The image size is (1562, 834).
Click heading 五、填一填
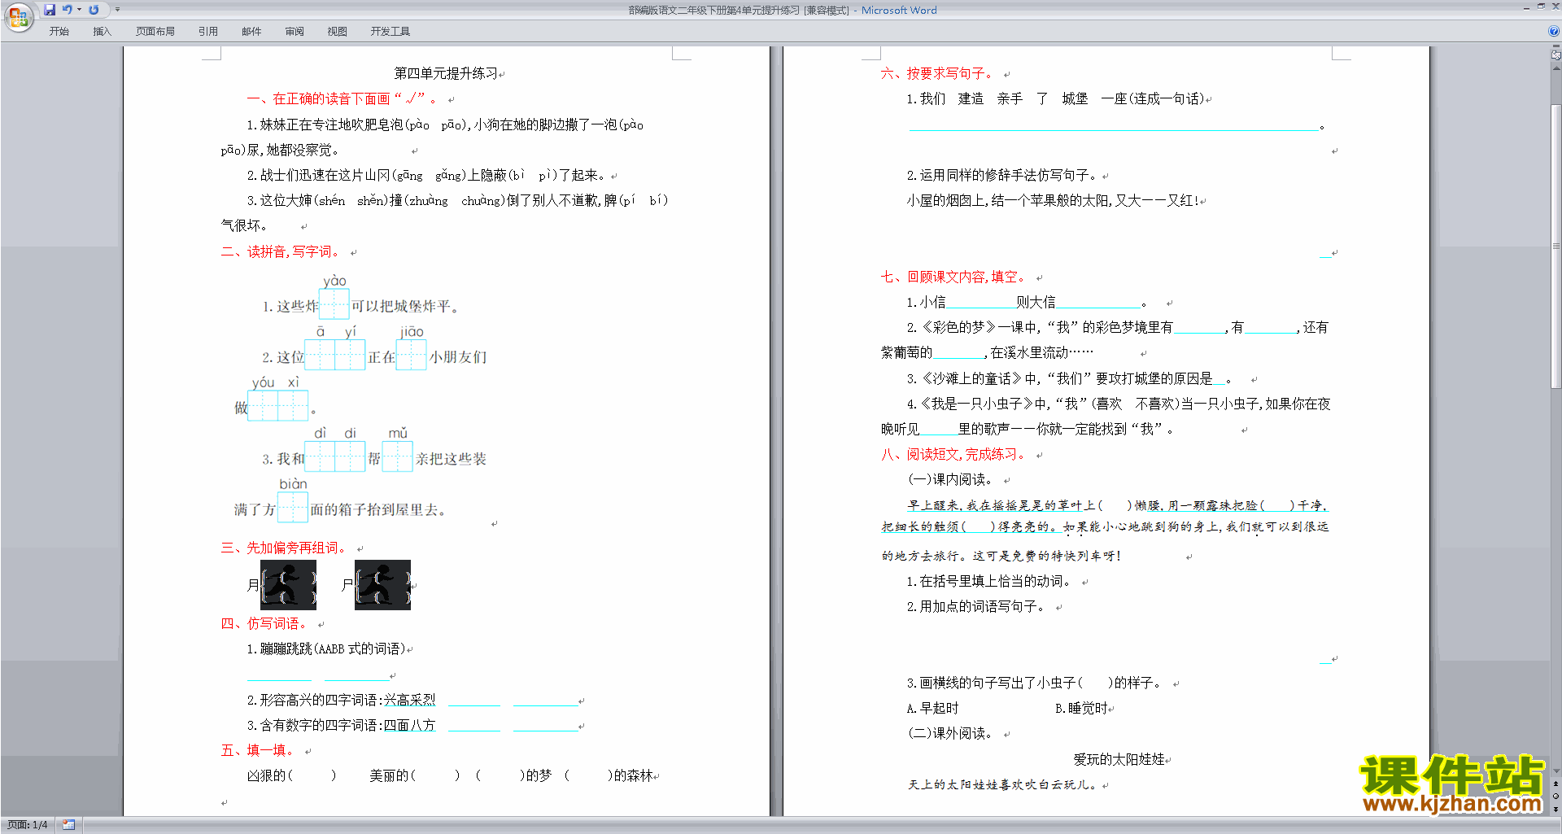[x=258, y=750]
